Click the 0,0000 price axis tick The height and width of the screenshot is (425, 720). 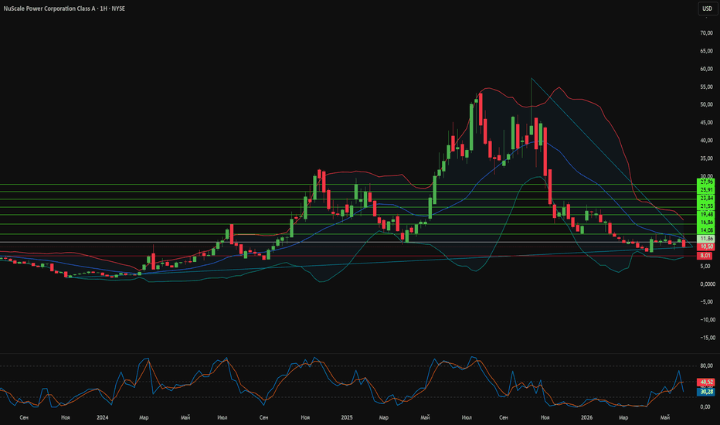tap(707, 284)
